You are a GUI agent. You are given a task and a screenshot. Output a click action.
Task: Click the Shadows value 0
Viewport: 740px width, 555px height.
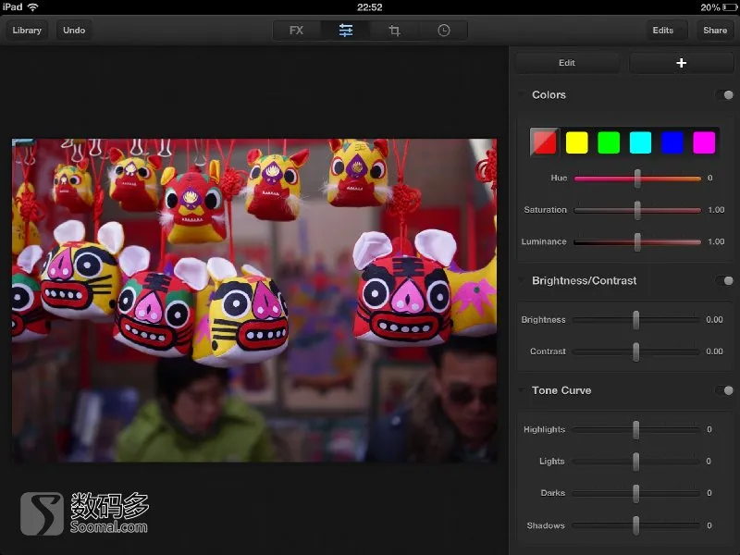pyautogui.click(x=709, y=525)
